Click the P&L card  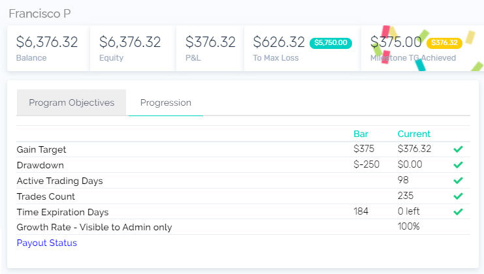(x=210, y=48)
